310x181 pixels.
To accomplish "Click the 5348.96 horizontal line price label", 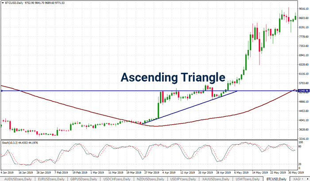I will [303, 90].
